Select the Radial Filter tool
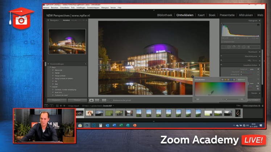The image size is (271, 152). click(244, 47)
